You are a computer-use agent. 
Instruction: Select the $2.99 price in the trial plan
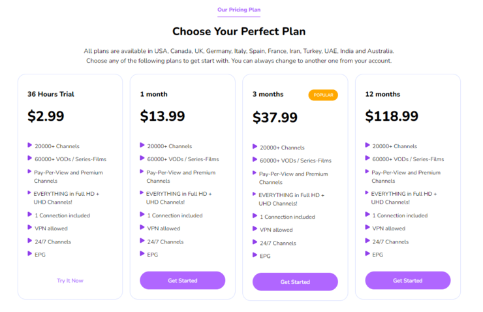(46, 116)
